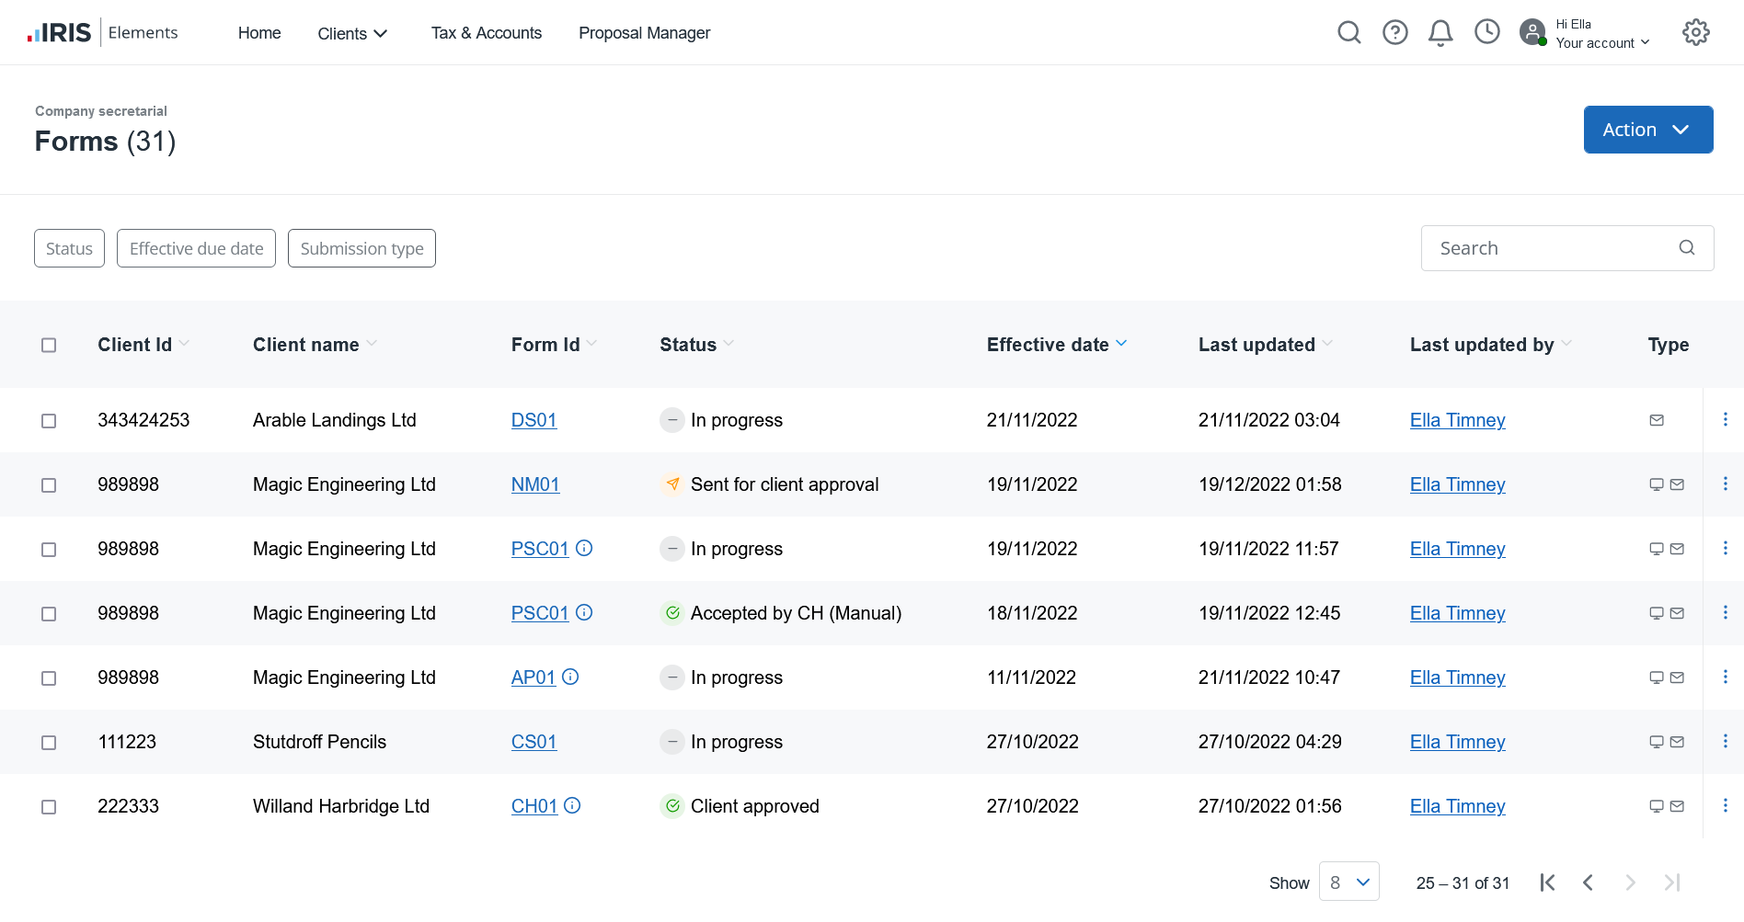This screenshot has width=1744, height=922.
Task: Go to Tax & Accounts
Action: (486, 33)
